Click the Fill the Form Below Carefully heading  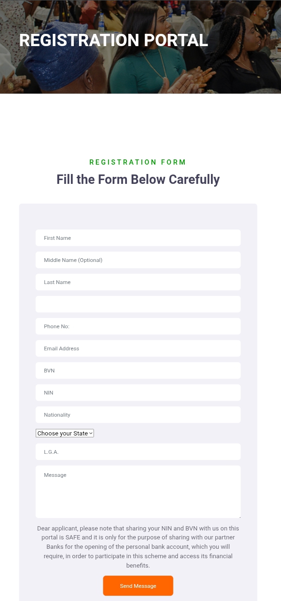(138, 180)
